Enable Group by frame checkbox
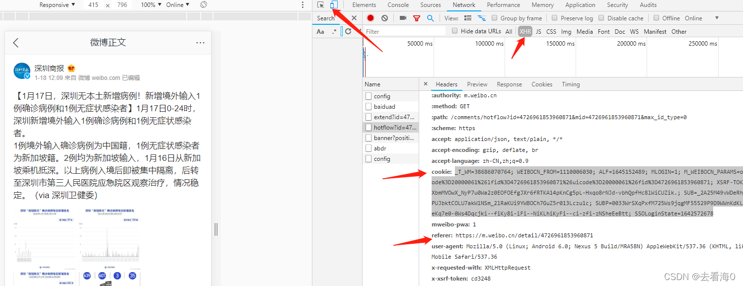743x286 pixels. 495,18
